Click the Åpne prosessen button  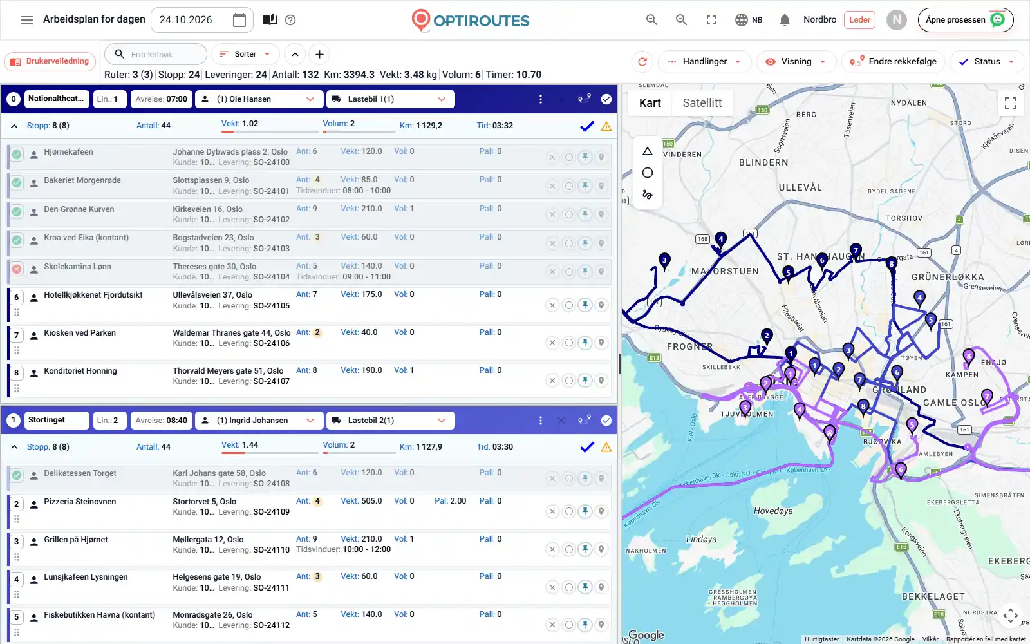pyautogui.click(x=966, y=20)
